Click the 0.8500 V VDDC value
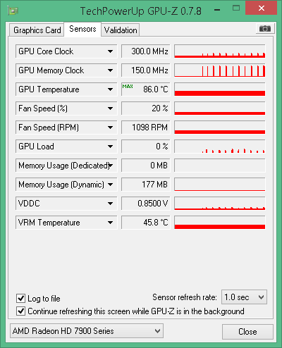The height and width of the screenshot is (348, 282). (146, 204)
